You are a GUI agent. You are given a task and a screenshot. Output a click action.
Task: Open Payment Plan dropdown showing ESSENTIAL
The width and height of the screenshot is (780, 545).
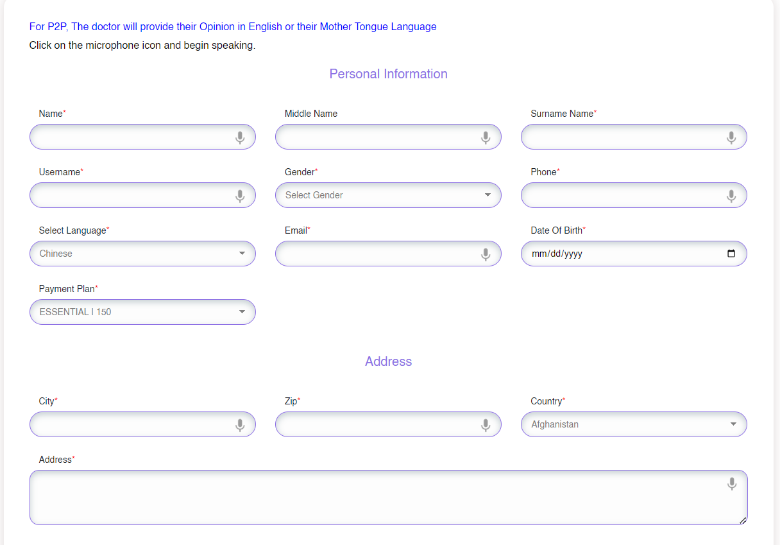point(142,312)
